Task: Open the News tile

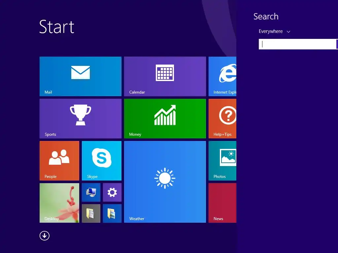Action: click(x=222, y=203)
